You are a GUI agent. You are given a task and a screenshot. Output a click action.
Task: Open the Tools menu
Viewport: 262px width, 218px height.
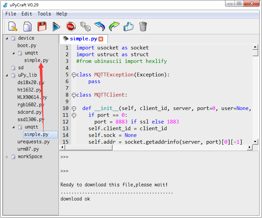(x=44, y=14)
